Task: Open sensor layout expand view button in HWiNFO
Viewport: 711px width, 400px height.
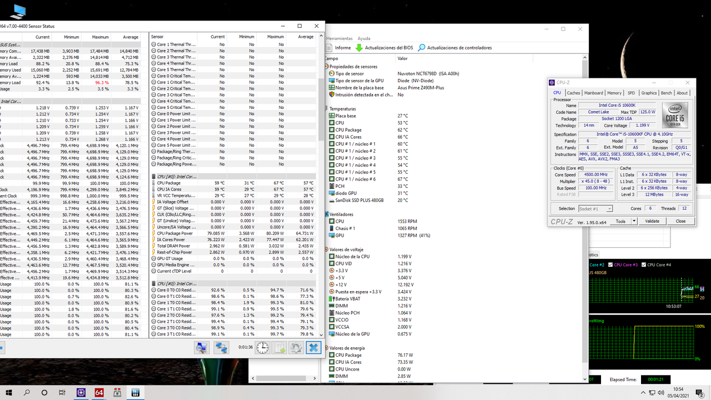Action: pos(202,348)
